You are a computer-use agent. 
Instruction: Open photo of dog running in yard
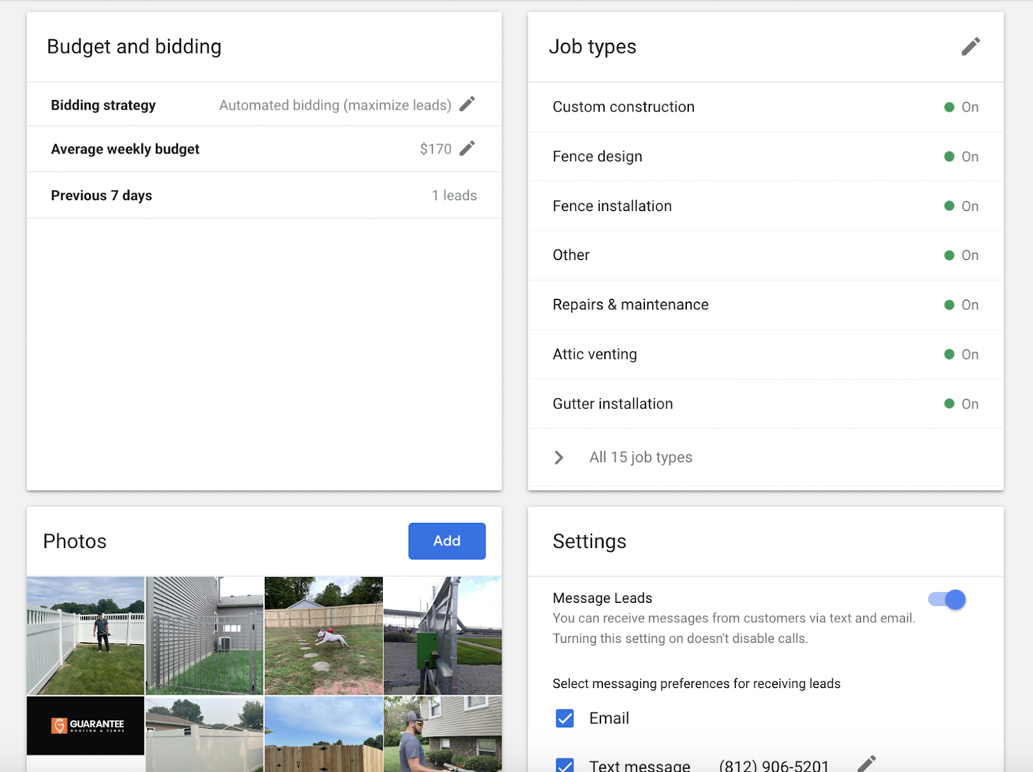pos(323,636)
